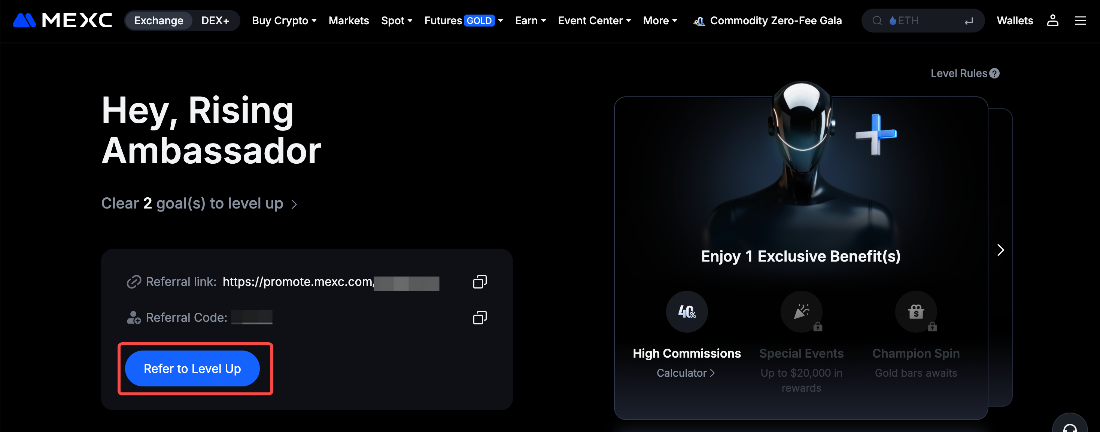This screenshot has width=1100, height=432.
Task: Copy the Referral Code with copy icon
Action: pos(480,317)
